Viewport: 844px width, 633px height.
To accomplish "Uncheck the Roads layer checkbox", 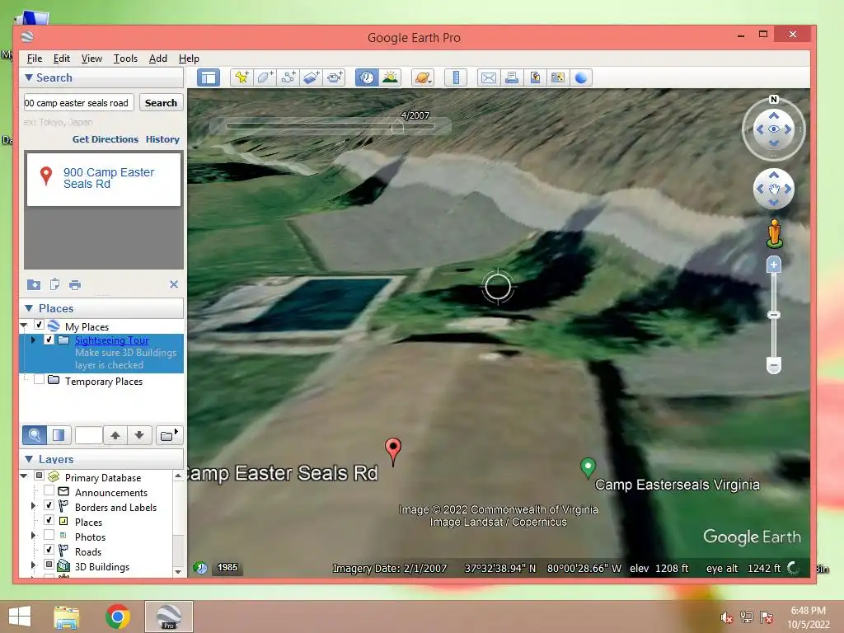I will (x=49, y=550).
